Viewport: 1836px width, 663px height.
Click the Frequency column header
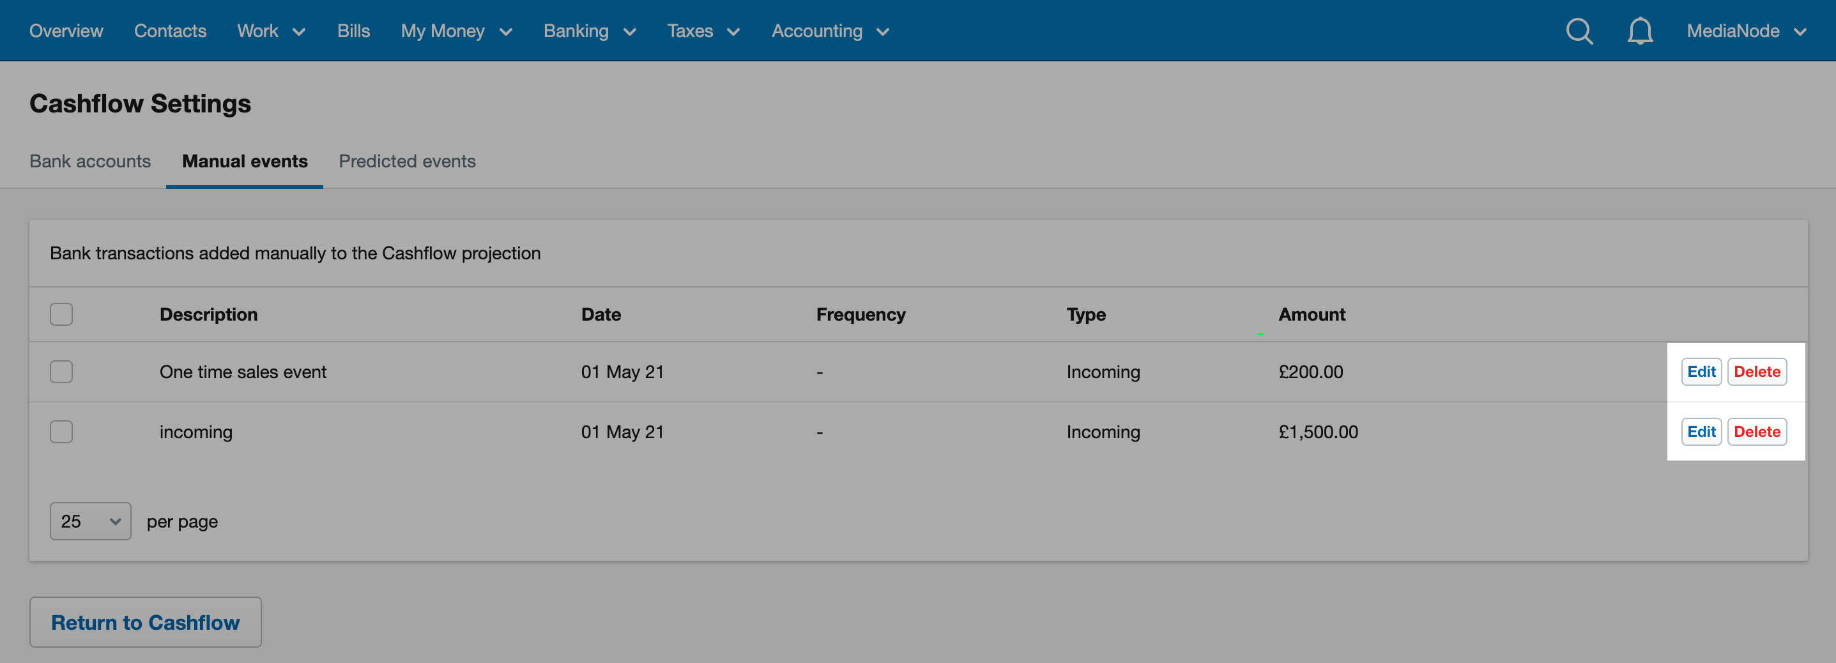pos(861,314)
